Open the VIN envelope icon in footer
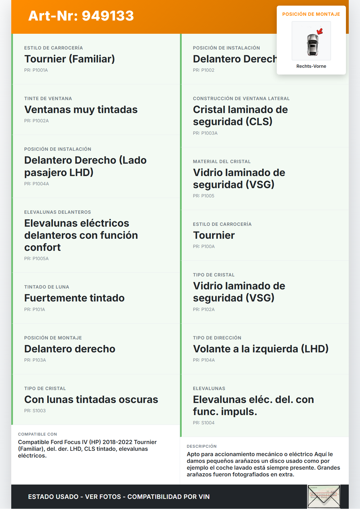The width and height of the screenshot is (360, 509). (324, 496)
